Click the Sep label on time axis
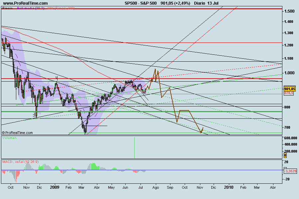Viewport: 299px width, 199px height. pyautogui.click(x=170, y=188)
